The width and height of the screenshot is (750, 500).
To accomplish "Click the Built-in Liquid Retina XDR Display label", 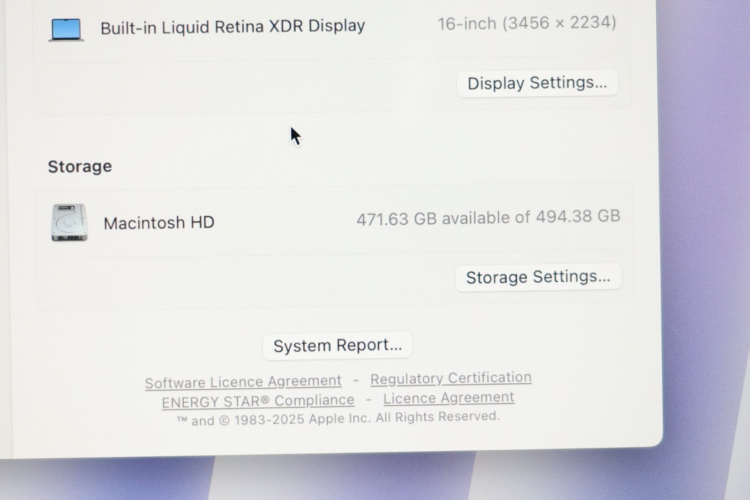I will [232, 27].
